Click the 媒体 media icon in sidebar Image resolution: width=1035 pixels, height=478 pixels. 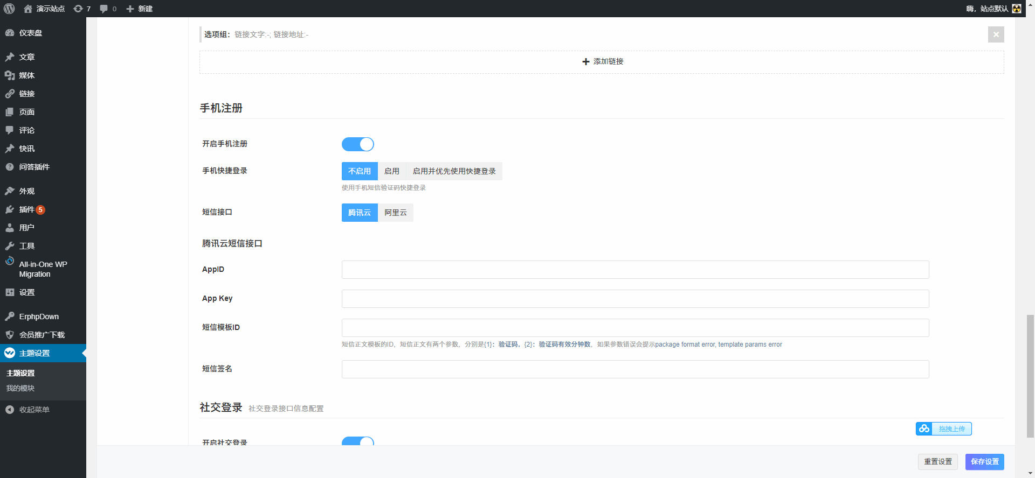[10, 75]
